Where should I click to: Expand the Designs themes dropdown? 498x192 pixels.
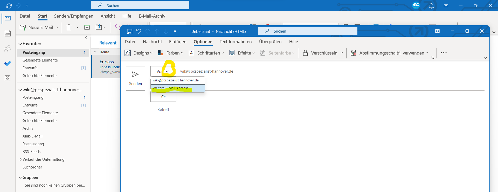[x=139, y=53]
